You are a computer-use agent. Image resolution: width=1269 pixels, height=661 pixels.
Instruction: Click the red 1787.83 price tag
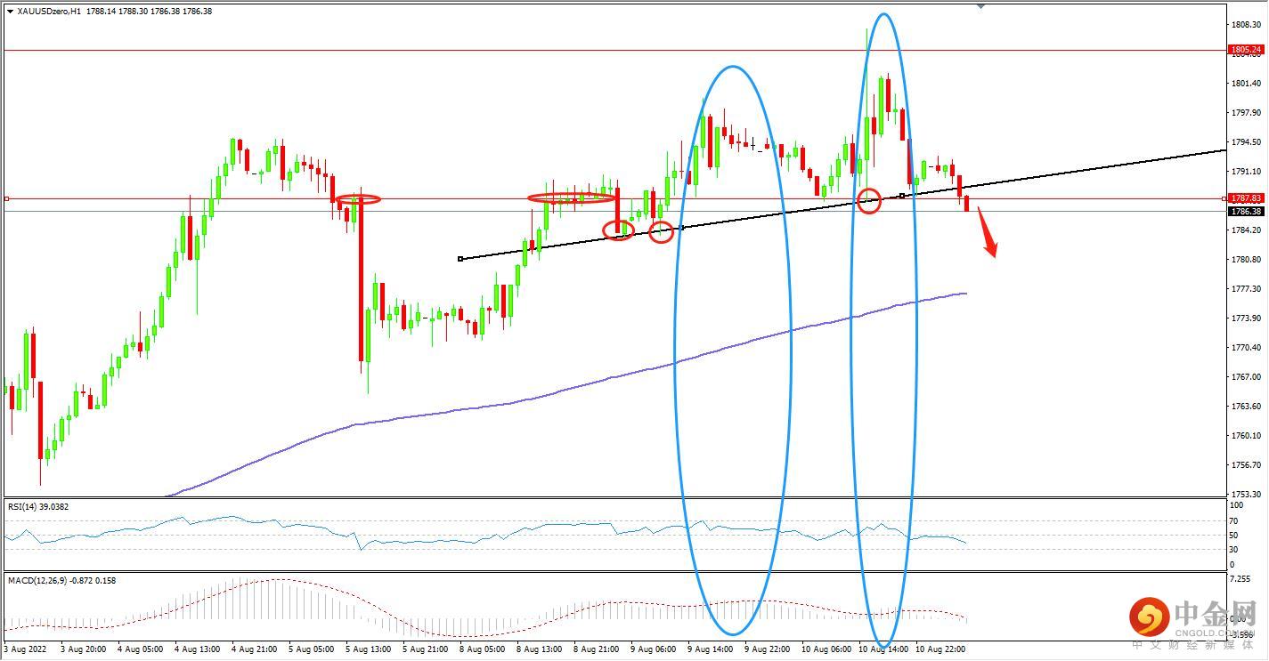click(1246, 198)
